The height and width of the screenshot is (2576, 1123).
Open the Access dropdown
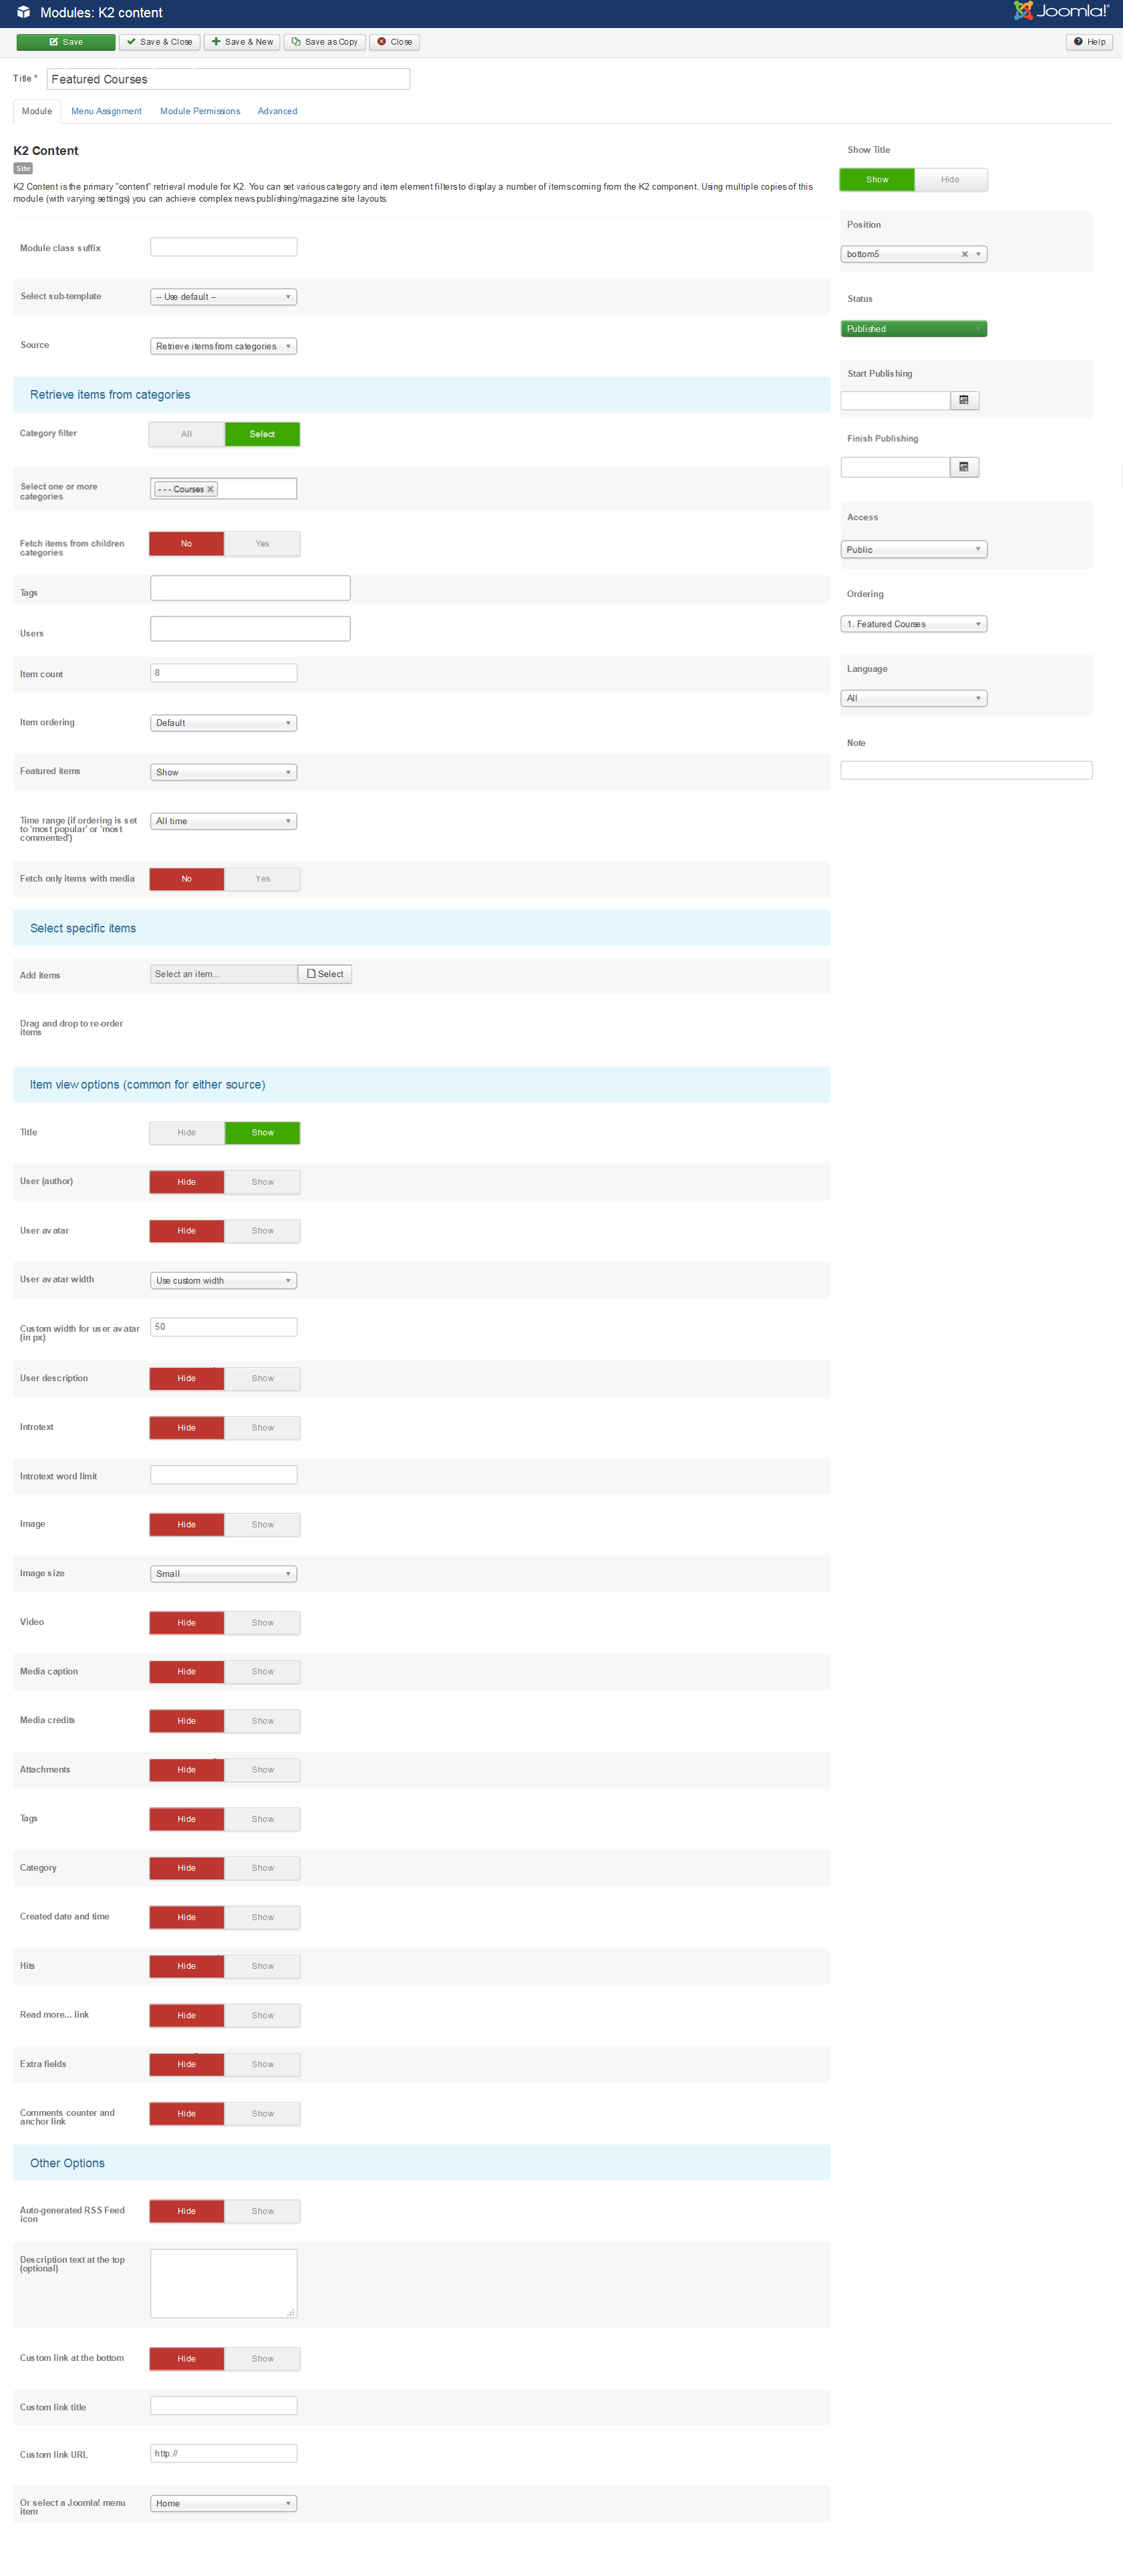[914, 550]
